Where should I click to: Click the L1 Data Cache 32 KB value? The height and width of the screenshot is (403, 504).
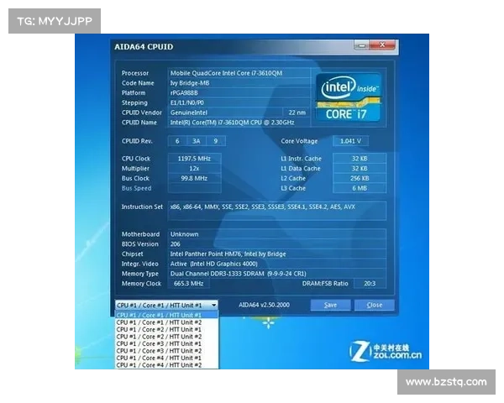click(360, 169)
